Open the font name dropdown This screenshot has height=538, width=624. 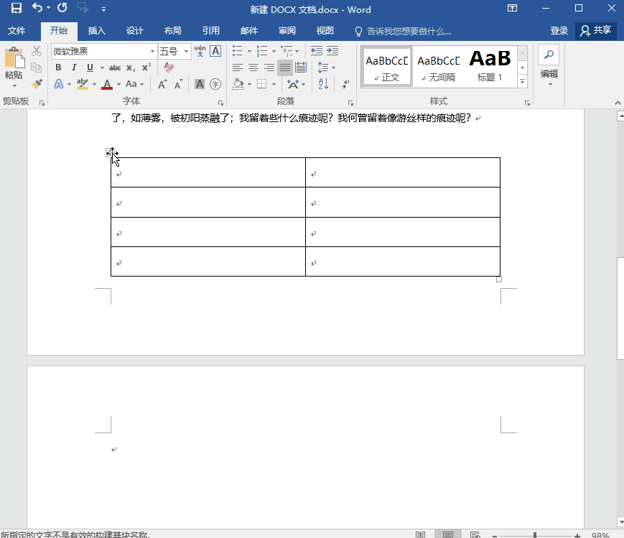[x=153, y=51]
